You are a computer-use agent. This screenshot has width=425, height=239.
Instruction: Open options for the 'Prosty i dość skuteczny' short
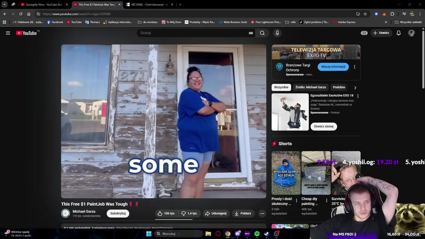pyautogui.click(x=297, y=200)
